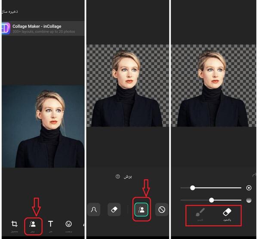Select the Brush restore tool

click(200, 214)
